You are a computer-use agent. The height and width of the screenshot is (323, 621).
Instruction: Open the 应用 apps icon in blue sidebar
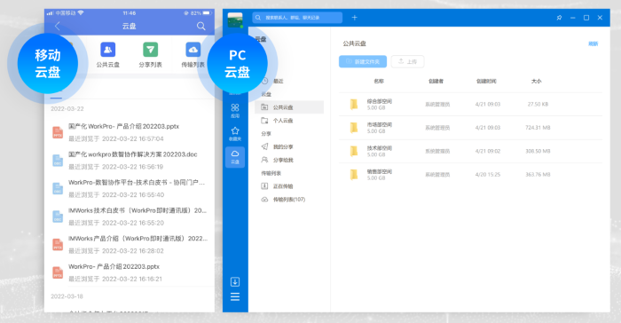(x=235, y=111)
